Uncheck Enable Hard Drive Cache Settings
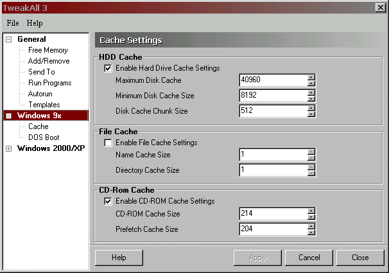Screen dimensions: 389x273 click(108, 68)
